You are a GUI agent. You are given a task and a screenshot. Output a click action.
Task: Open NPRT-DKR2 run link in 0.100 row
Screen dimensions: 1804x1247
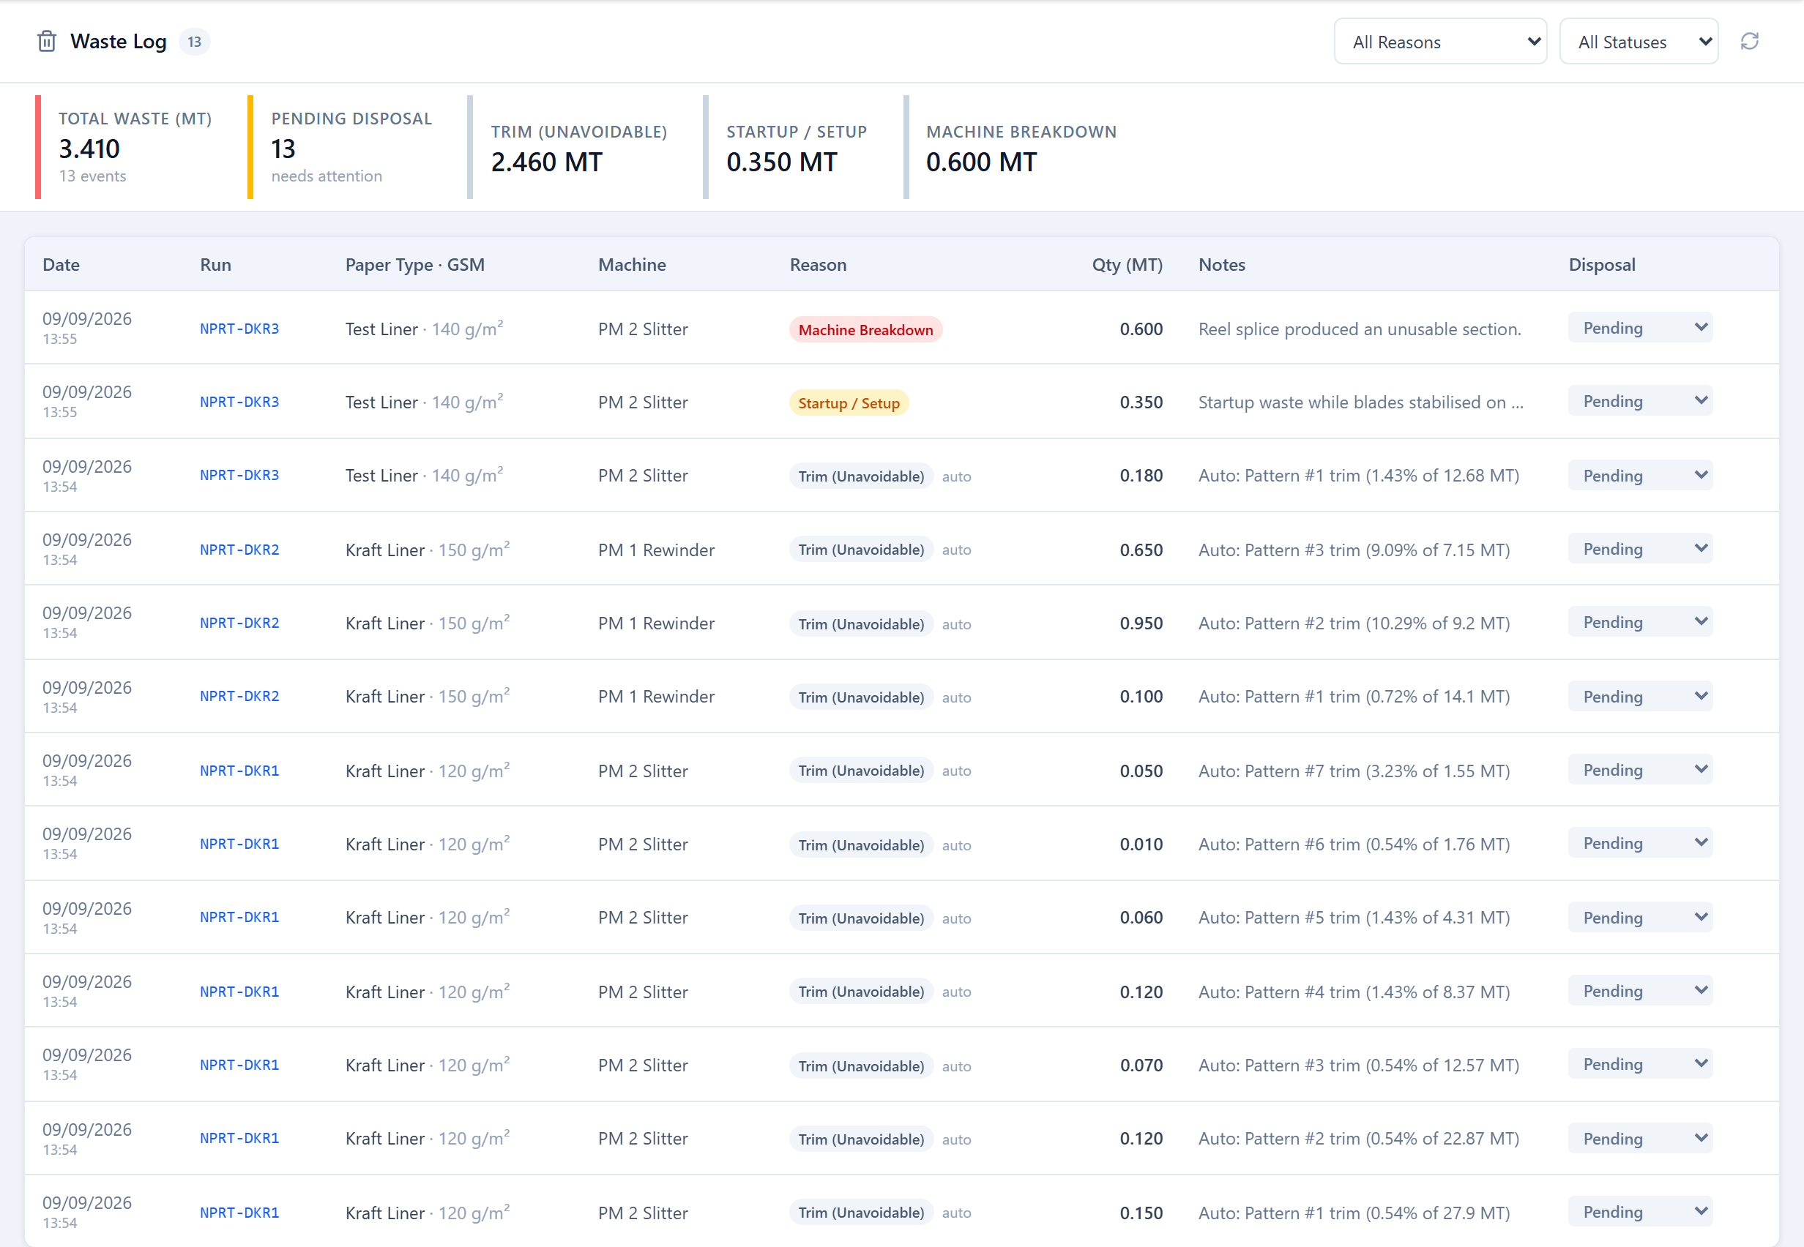239,697
